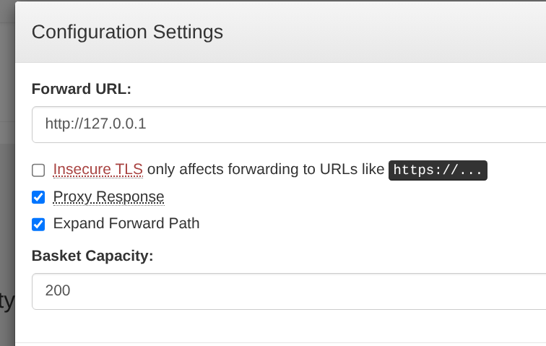Focus the Basket Capacity field
This screenshot has width=546, height=346.
coord(289,291)
